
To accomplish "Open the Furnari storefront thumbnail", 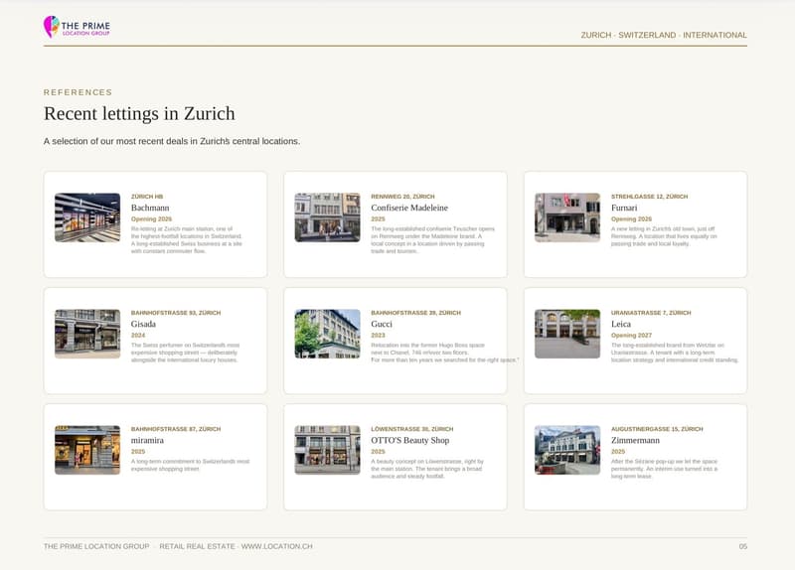I will (x=567, y=217).
